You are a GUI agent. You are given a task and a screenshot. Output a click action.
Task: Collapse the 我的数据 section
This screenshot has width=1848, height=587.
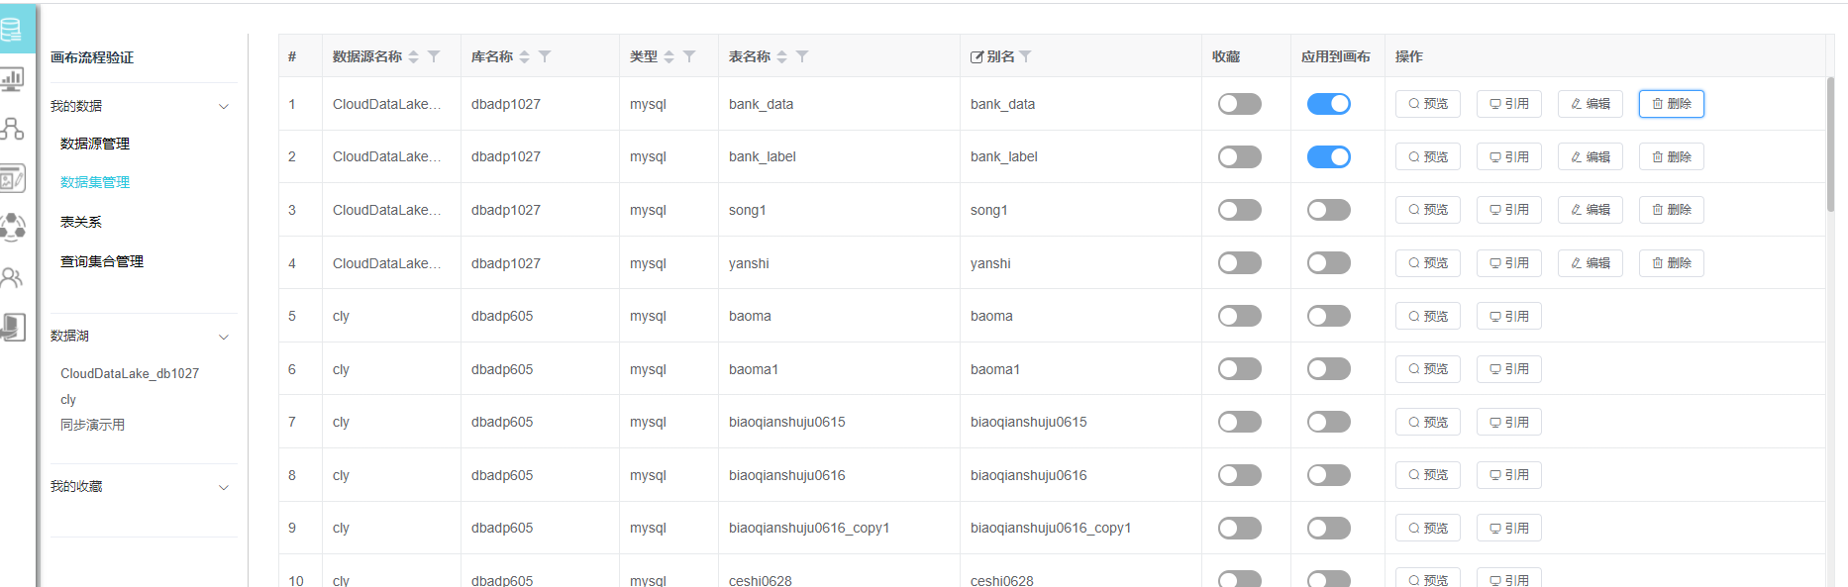(x=224, y=106)
